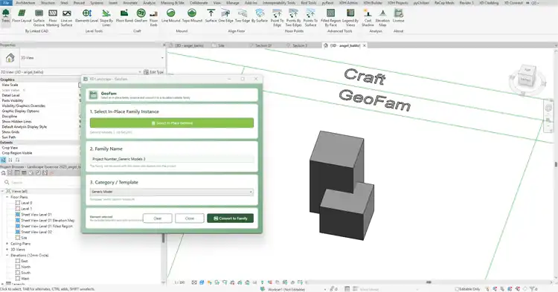
Task: Launch the Filled Region By Face tool
Action: 330,18
